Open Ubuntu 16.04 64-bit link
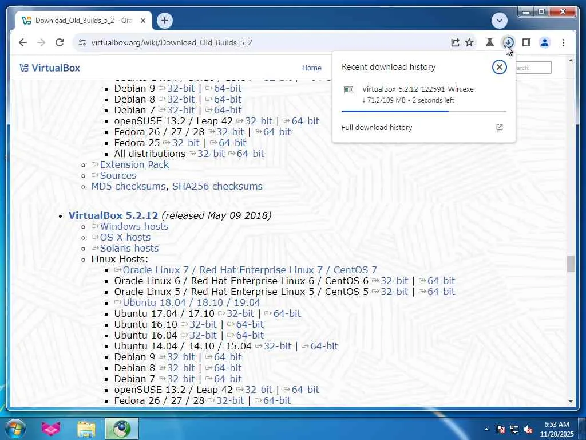586x440 pixels. 250,335
